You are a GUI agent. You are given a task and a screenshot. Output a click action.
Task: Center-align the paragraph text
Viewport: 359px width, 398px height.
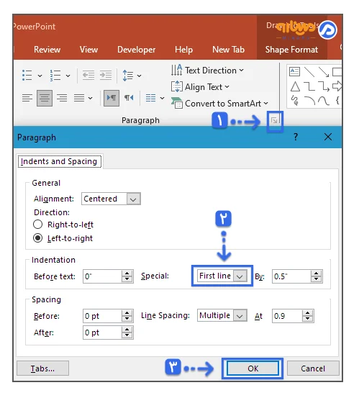pyautogui.click(x=45, y=98)
